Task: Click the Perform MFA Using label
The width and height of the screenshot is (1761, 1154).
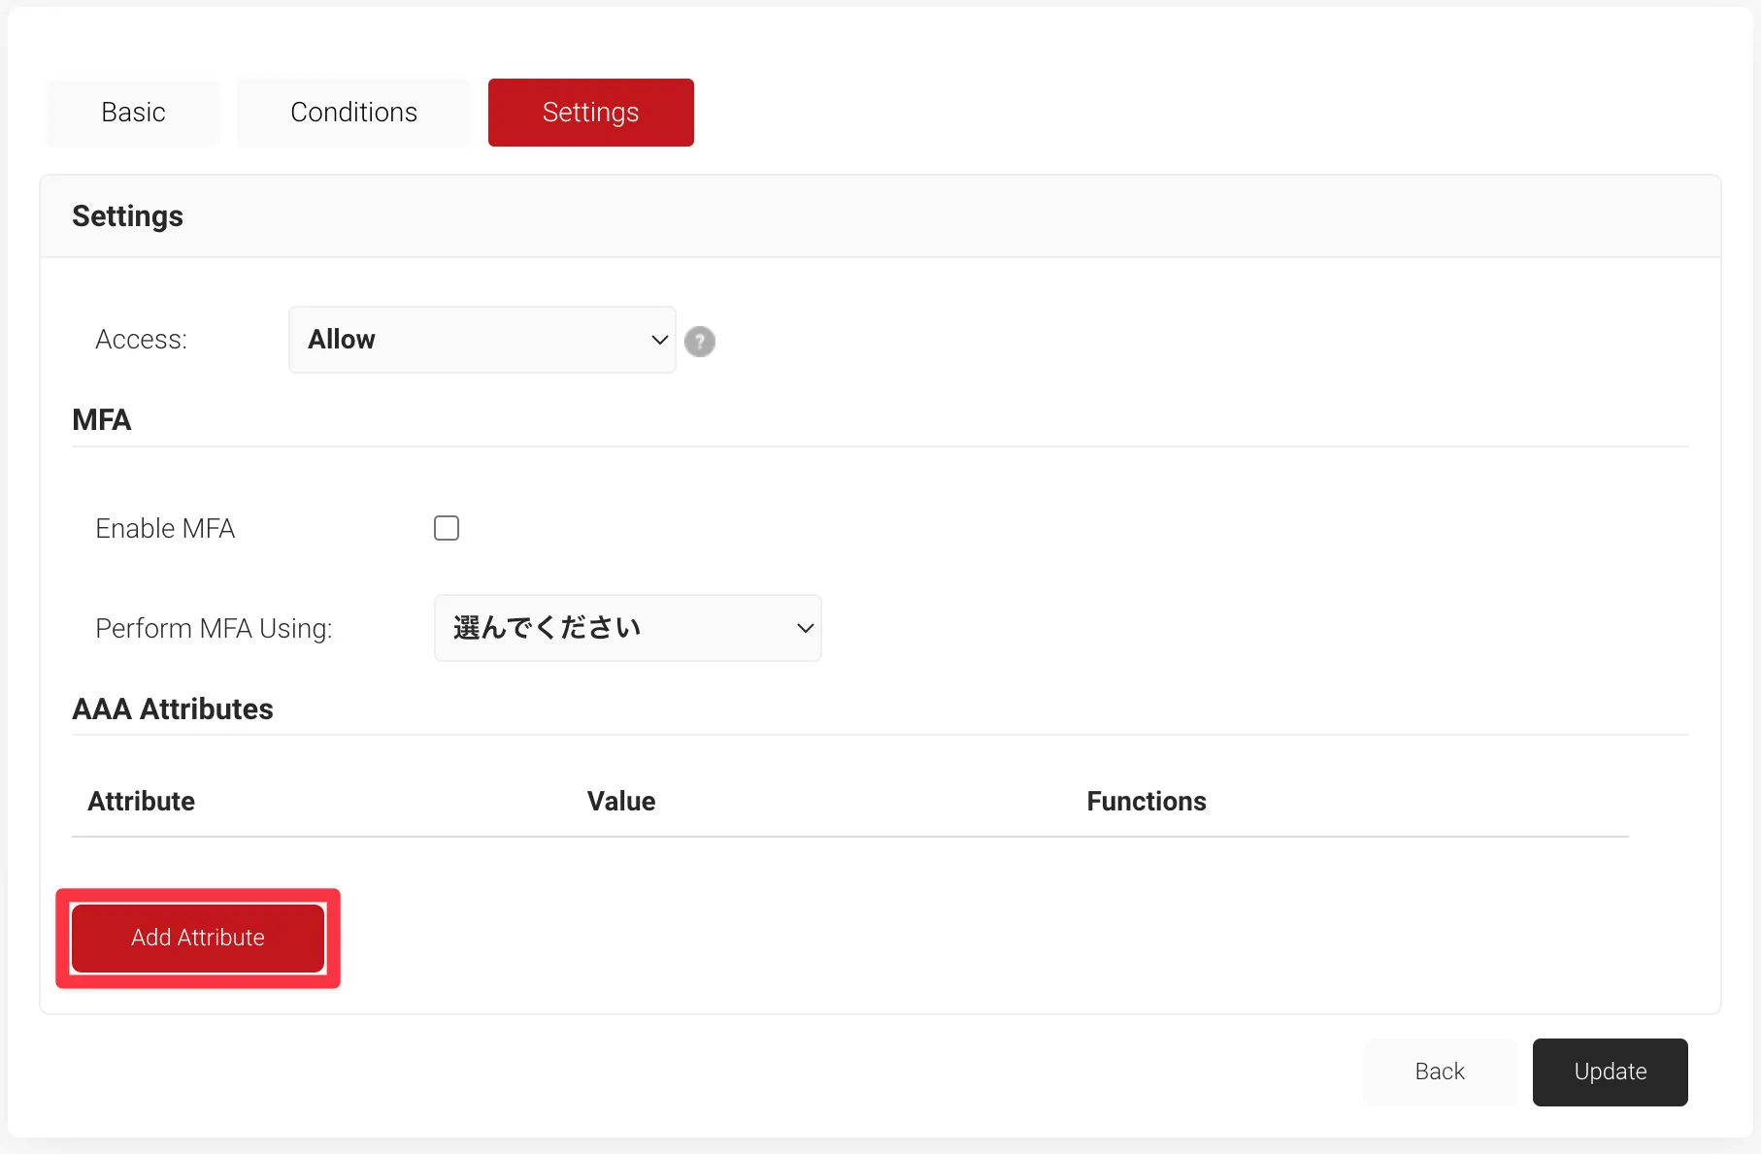Action: 214,629
